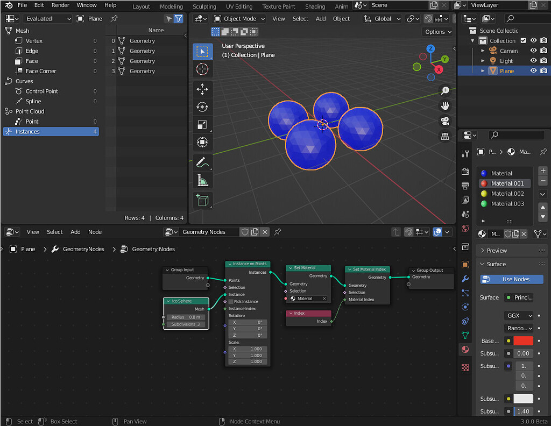
Task: Select the Move tool in the viewport toolbar
Action: (x=202, y=89)
